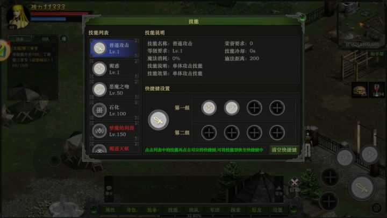
Task: Tap the large sword attack button at bottom right
Action: pyautogui.click(x=362, y=188)
